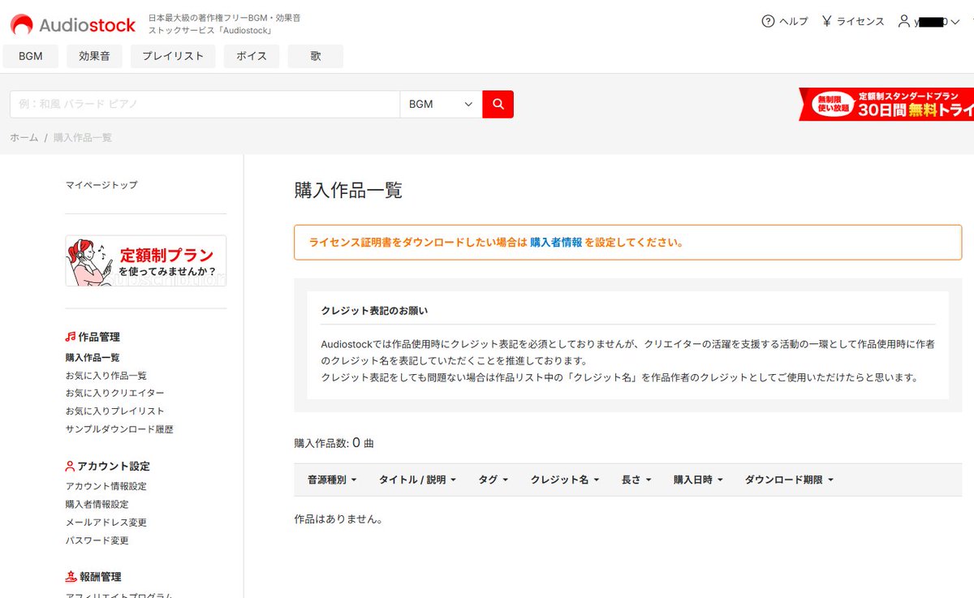974x598 pixels.
Task: Switch to the プレイリスト tab
Action: tap(172, 56)
